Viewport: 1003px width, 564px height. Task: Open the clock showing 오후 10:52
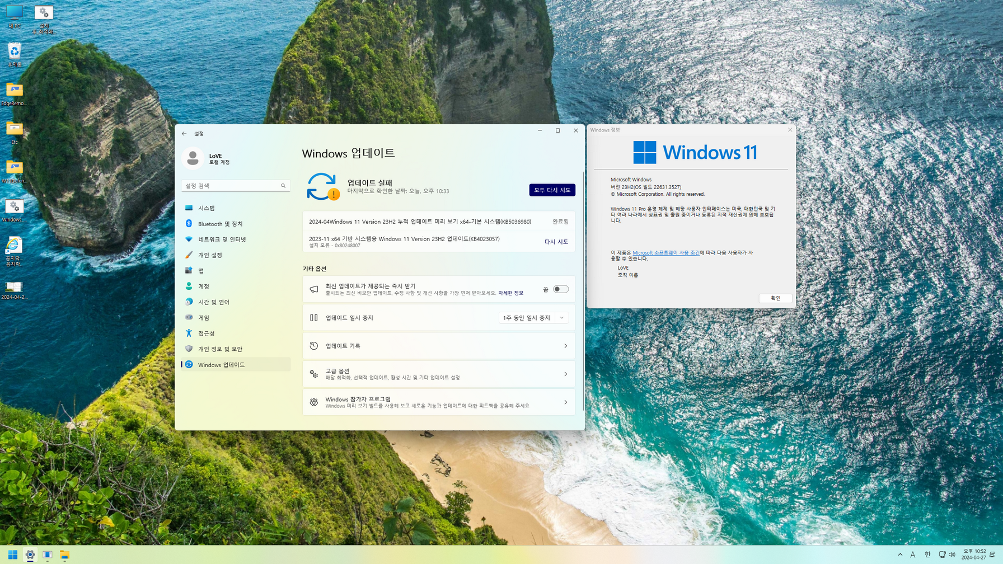click(x=974, y=554)
